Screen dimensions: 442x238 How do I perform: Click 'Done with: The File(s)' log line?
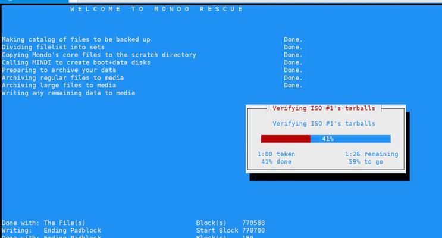(x=43, y=223)
